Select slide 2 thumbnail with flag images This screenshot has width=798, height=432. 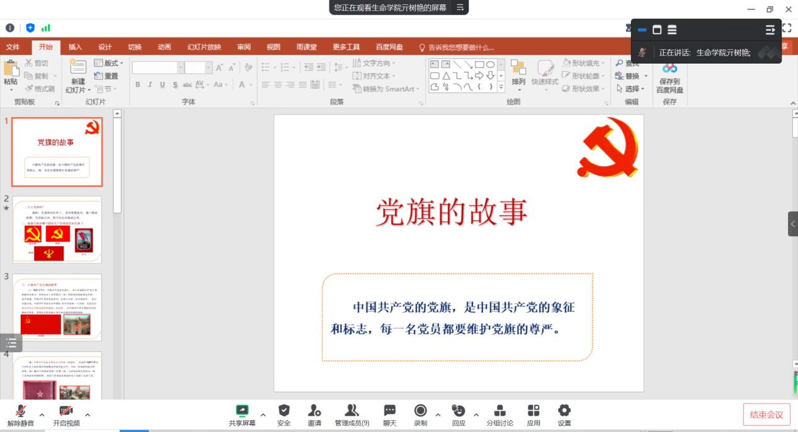click(57, 229)
